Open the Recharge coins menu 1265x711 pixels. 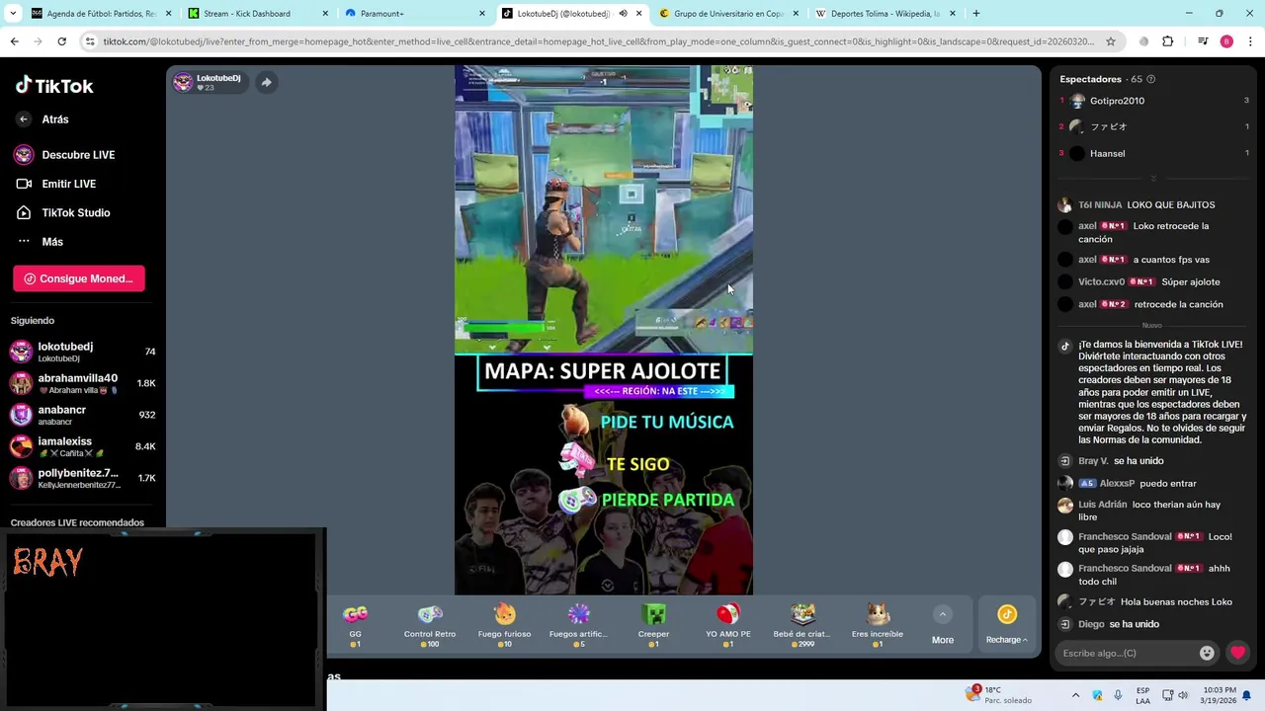pyautogui.click(x=1006, y=625)
